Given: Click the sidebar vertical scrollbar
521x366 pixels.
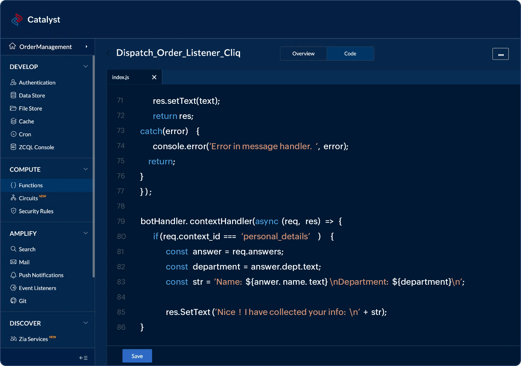Looking at the screenshot, I should pyautogui.click(x=93, y=166).
